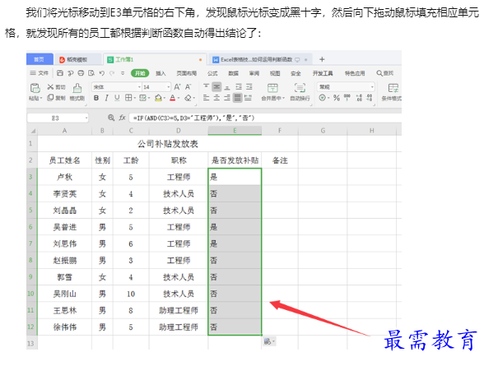The height and width of the screenshot is (366, 484).
Task: Toggle Underline formatting (U)
Action: click(117, 98)
